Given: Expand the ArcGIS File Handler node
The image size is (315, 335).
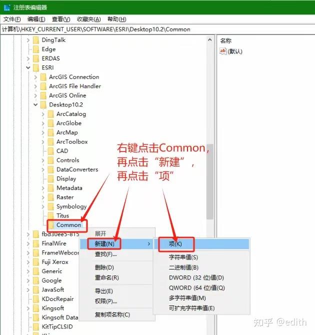Looking at the screenshot, I should [35, 86].
